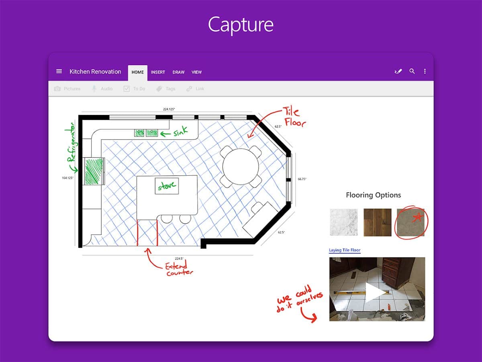Select the white marble flooring swatch
The image size is (482, 362).
[x=344, y=222]
